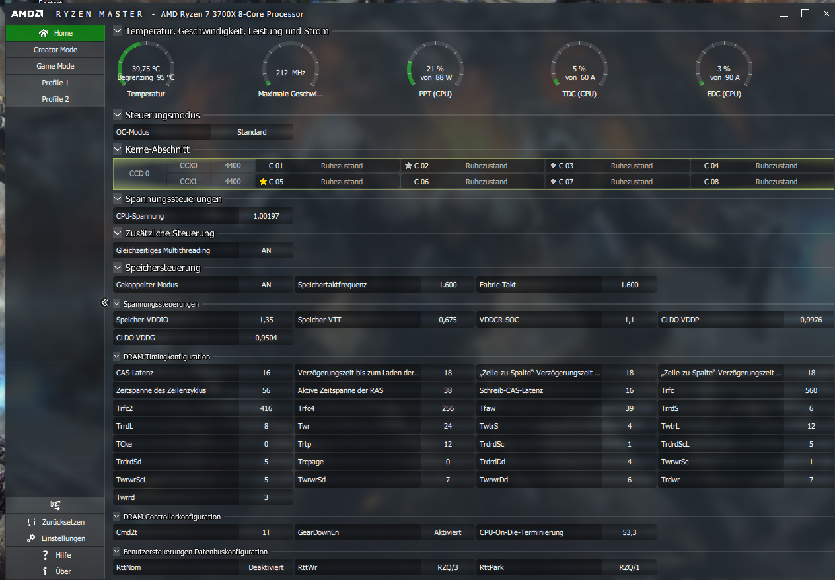Open the Über info page
The image size is (835, 580).
(x=55, y=571)
